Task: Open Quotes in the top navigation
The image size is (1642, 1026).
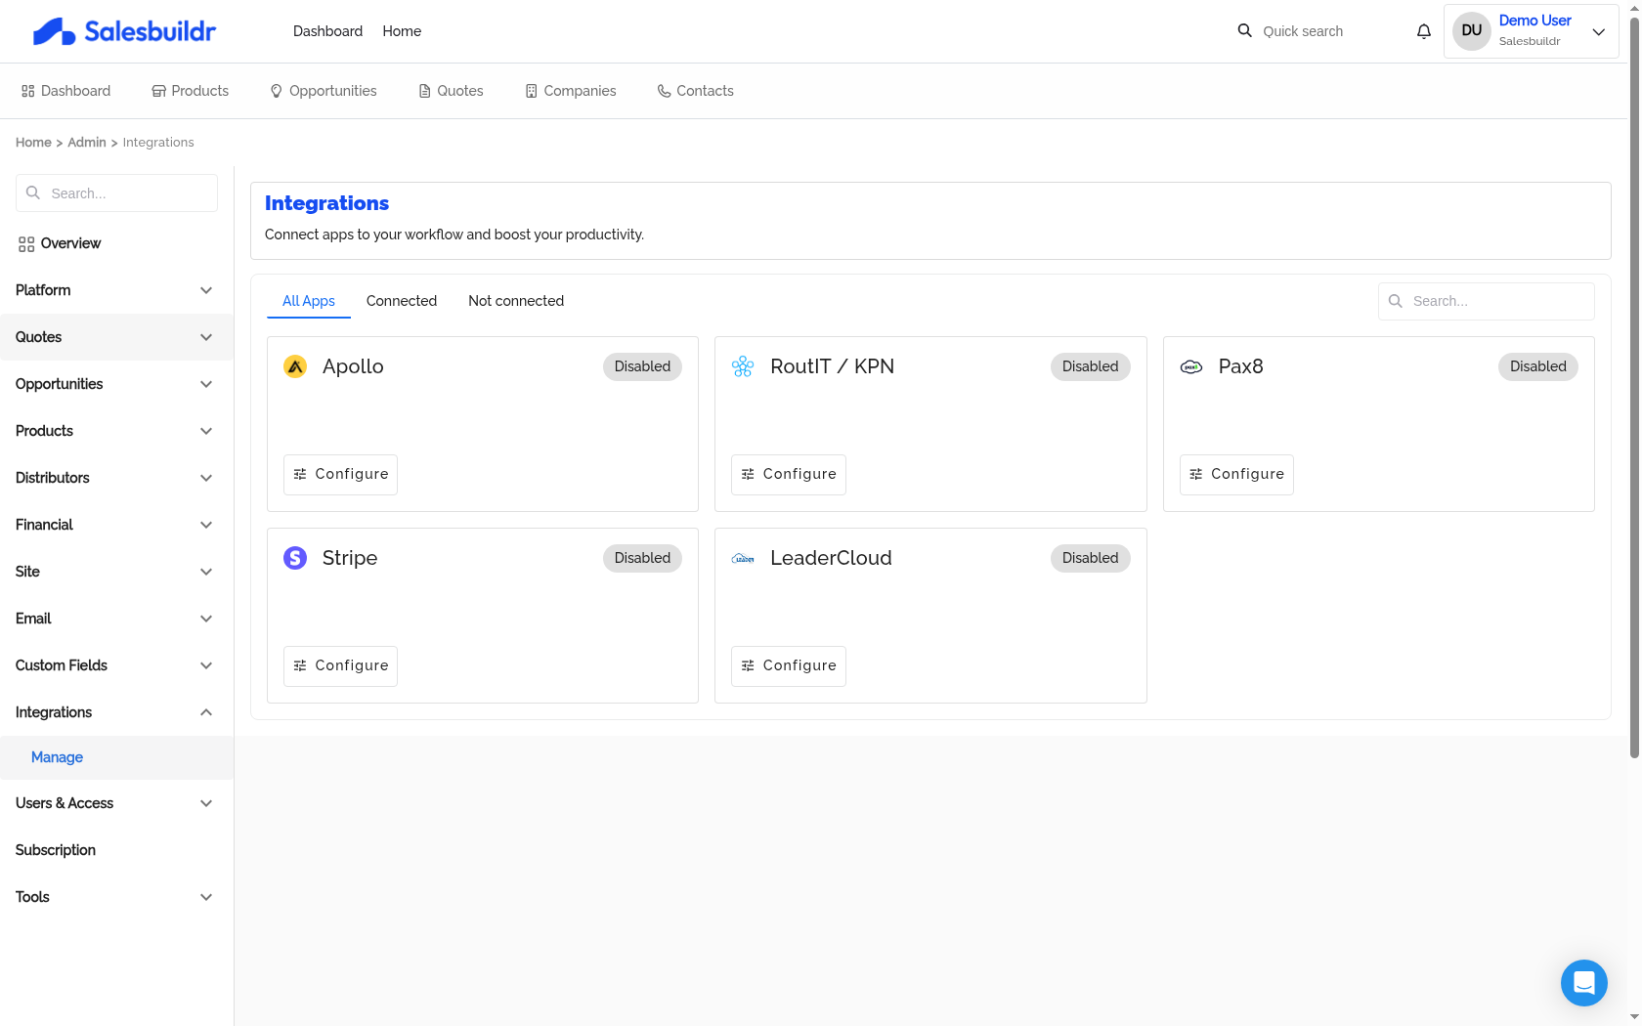Action: [x=451, y=91]
